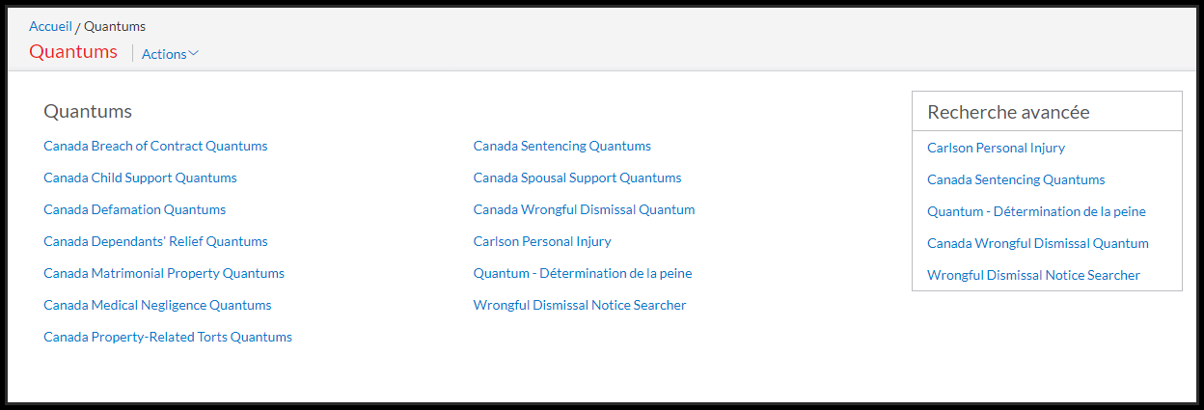The width and height of the screenshot is (1204, 410).
Task: Open Canada Matrimonial Property Quantums
Action: 164,274
